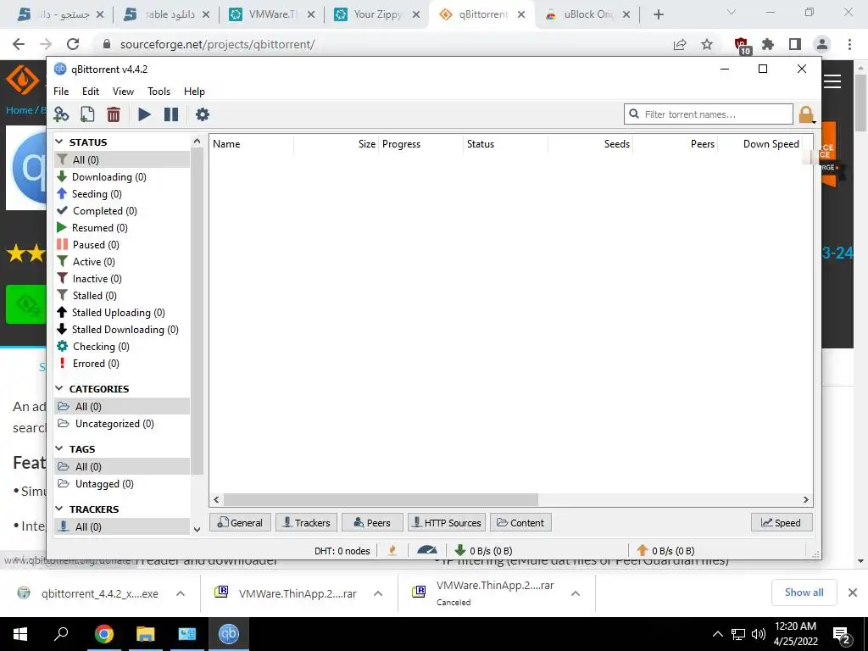Open options chevron for canceled VMWare.ThinApp rar
Image resolution: width=868 pixels, height=651 pixels.
tap(576, 593)
